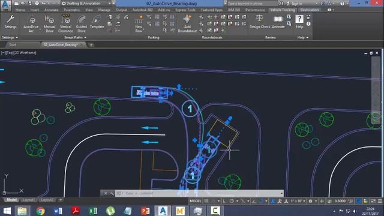Select the Template swept path tool

pos(97,22)
